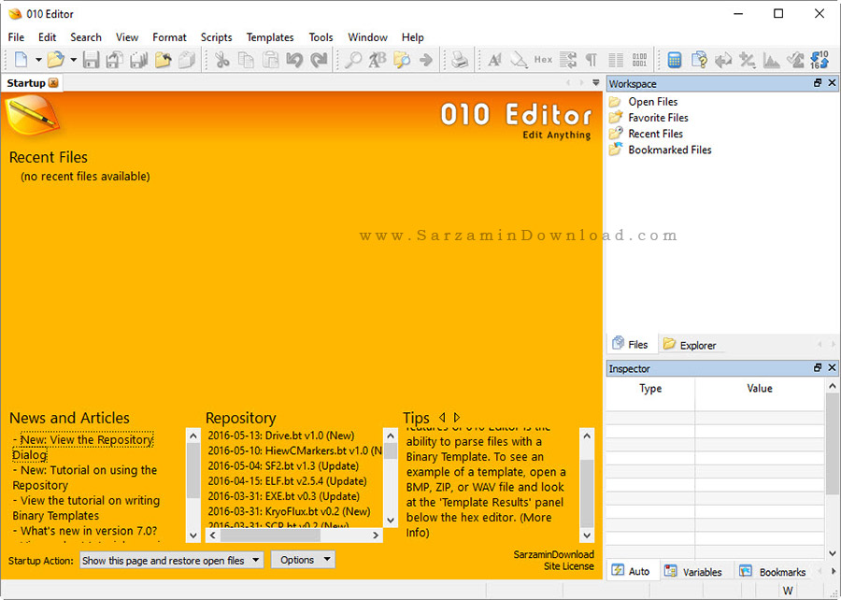The height and width of the screenshot is (600, 841).
Task: Float the Inspector panel
Action: coord(818,368)
